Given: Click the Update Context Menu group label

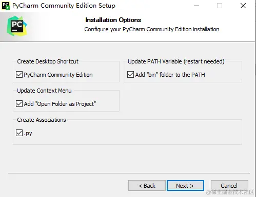Looking at the screenshot, I should (44, 91).
